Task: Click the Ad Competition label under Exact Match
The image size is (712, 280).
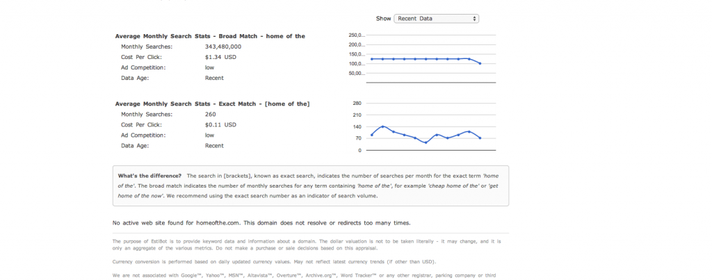Action: [x=143, y=135]
